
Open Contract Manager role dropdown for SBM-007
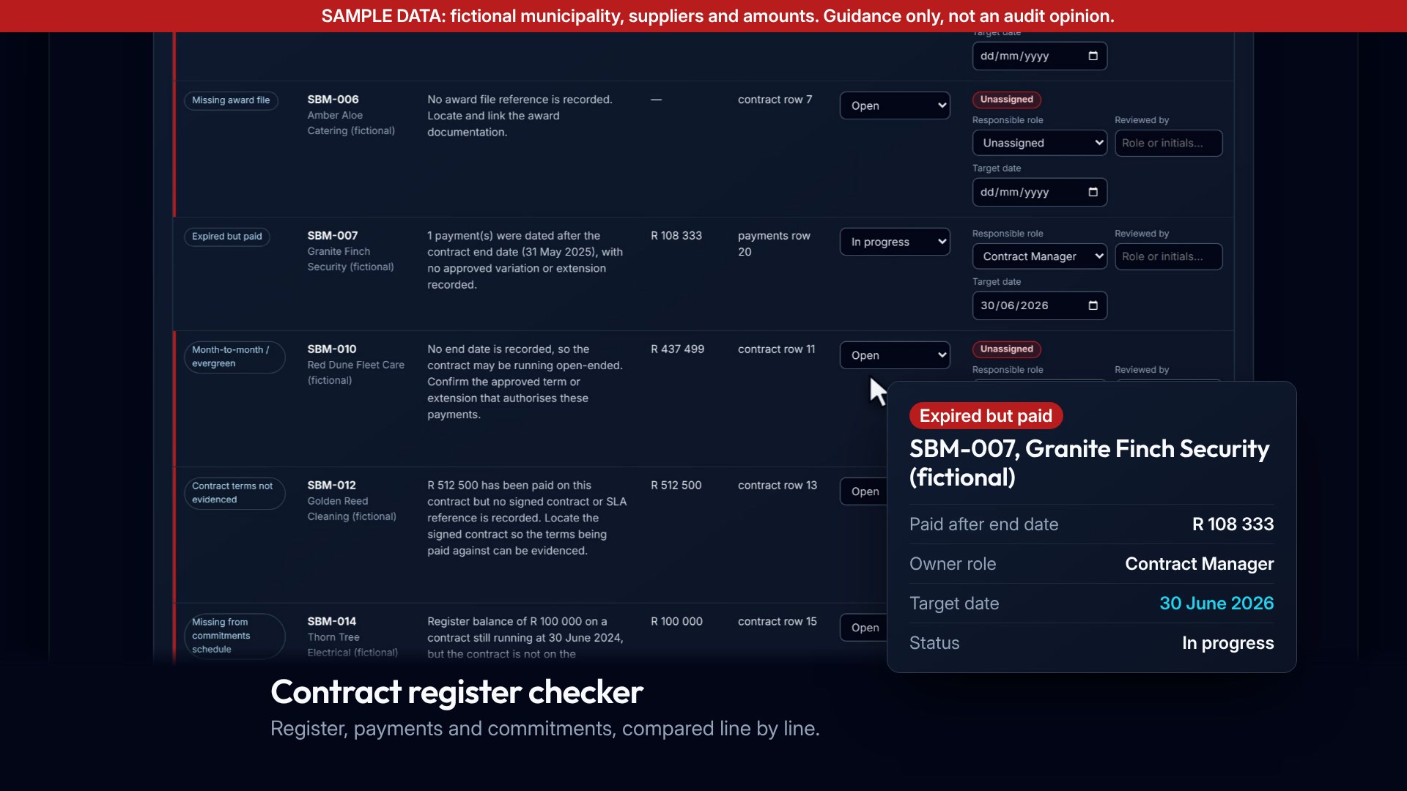point(1039,256)
